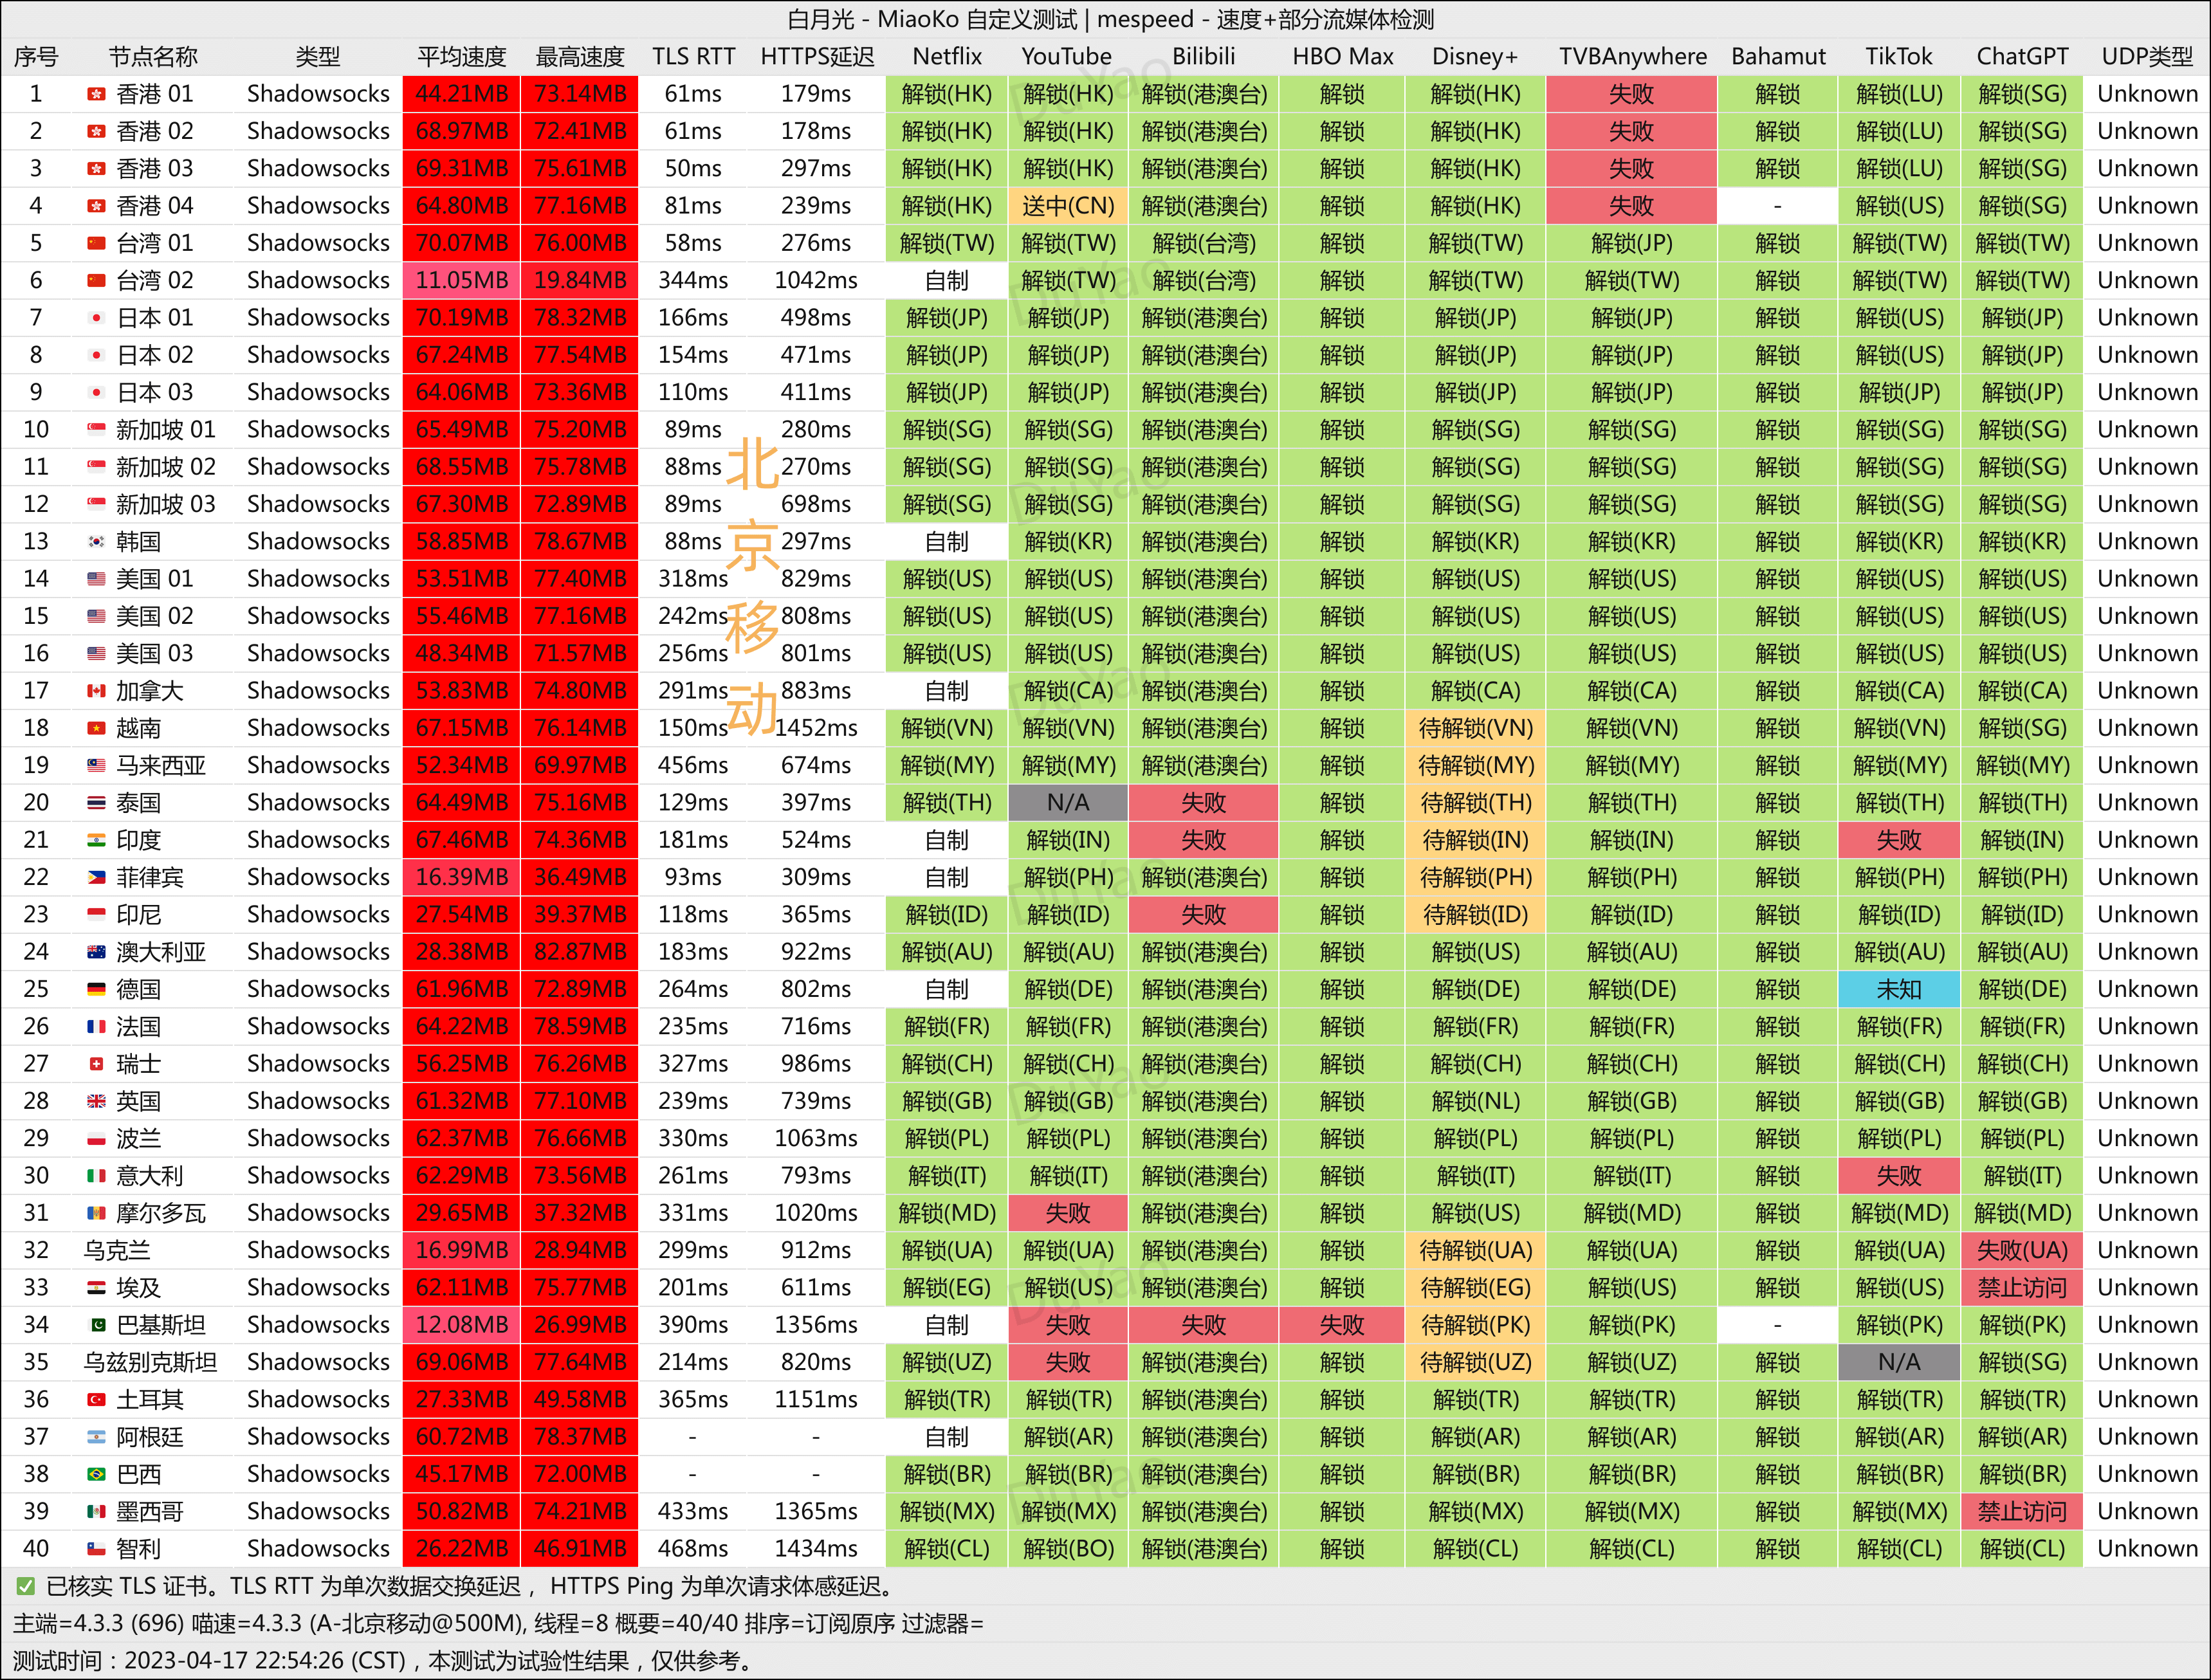Click the South Korea flag beside 韩国
Image resolution: width=2211 pixels, height=1680 pixels.
pyautogui.click(x=96, y=542)
